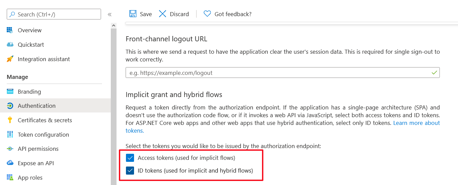
Task: Click the Branding icon in sidebar
Action: 10,92
